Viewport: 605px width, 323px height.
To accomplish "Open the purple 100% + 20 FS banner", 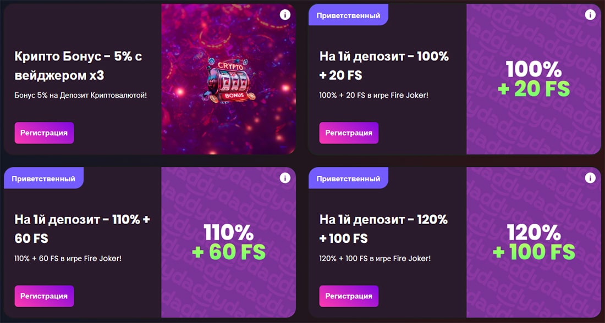I will point(533,79).
